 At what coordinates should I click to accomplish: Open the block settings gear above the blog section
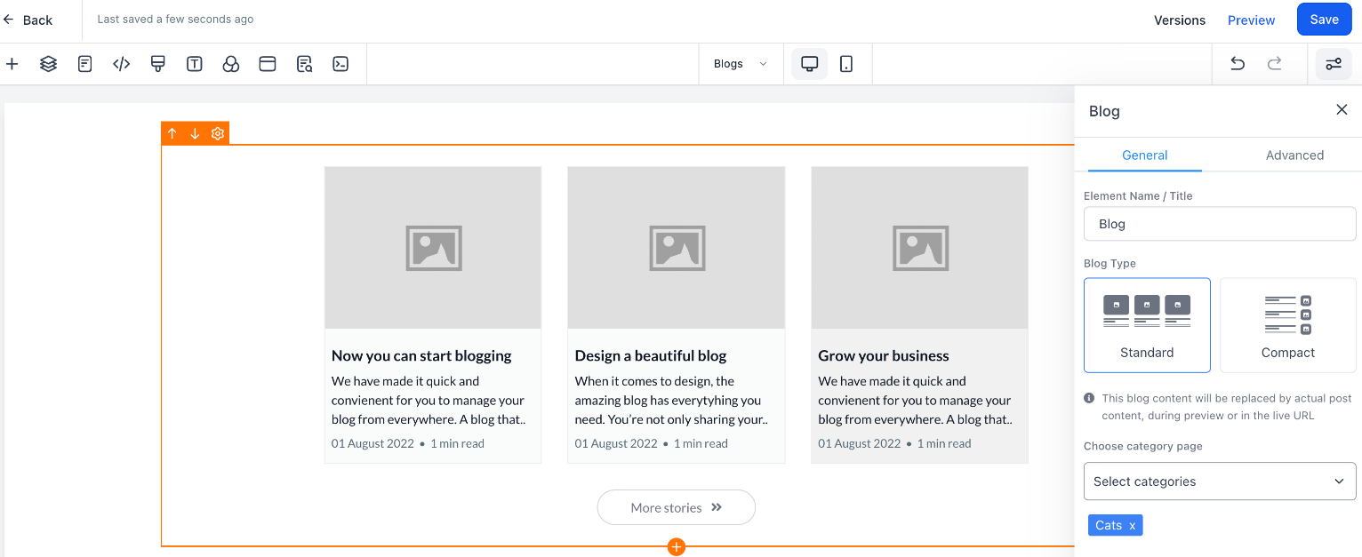217,132
